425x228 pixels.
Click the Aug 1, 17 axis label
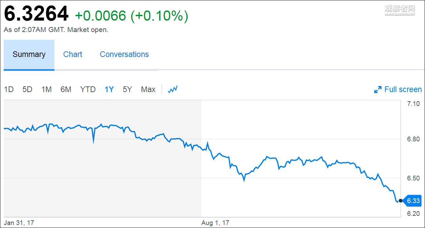click(x=215, y=223)
